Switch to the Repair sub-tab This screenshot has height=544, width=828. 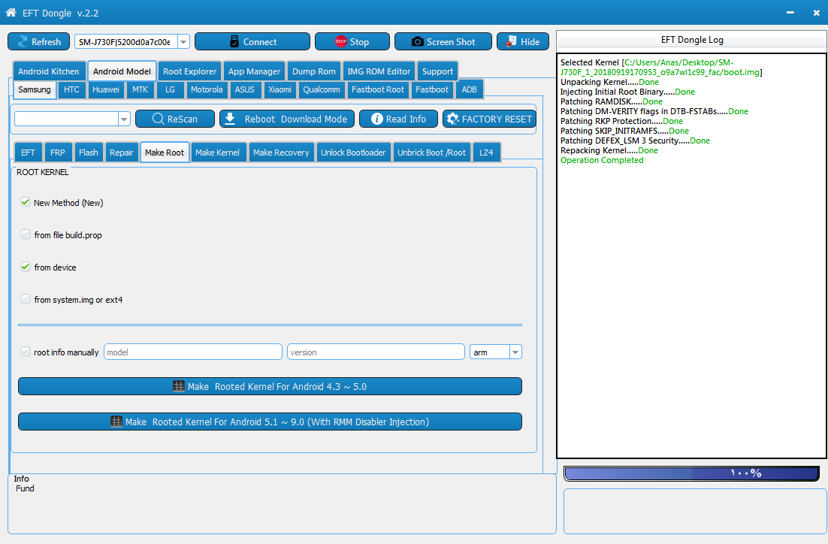(x=122, y=152)
